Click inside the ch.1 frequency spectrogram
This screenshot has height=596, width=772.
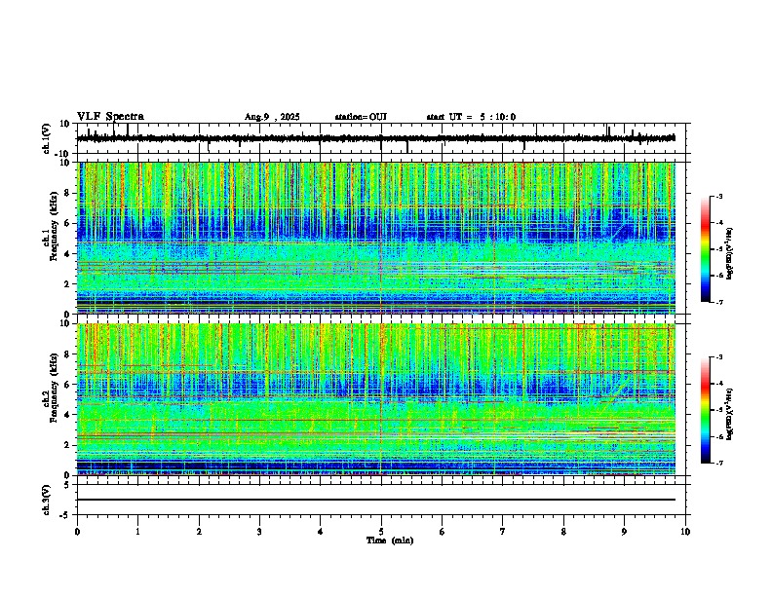pyautogui.click(x=376, y=238)
